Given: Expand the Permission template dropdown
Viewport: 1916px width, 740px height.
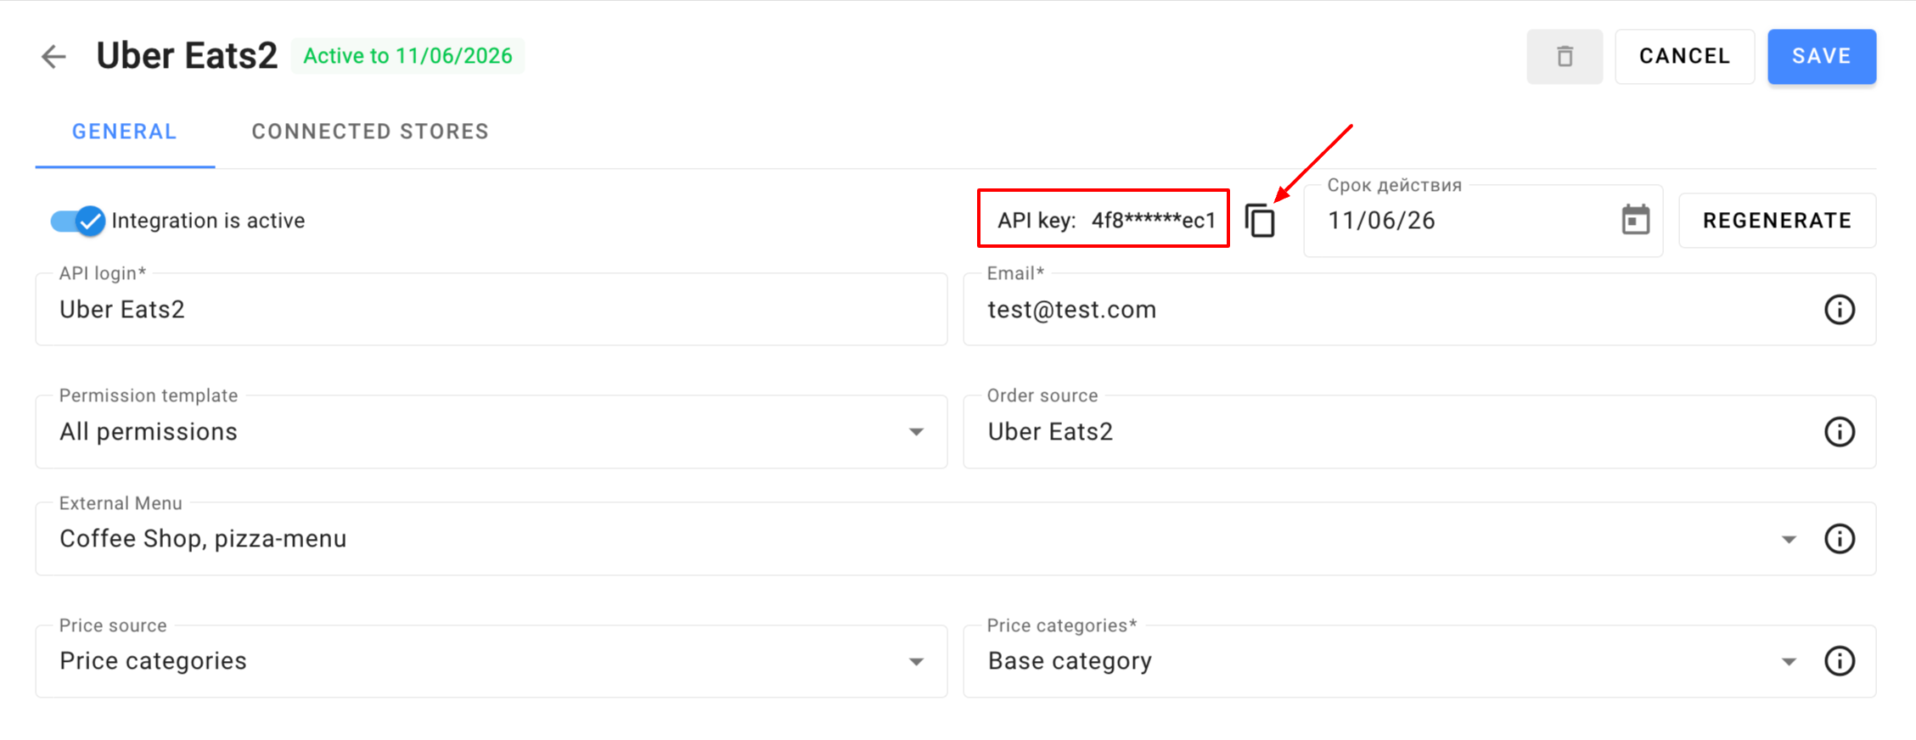Looking at the screenshot, I should pos(916,432).
